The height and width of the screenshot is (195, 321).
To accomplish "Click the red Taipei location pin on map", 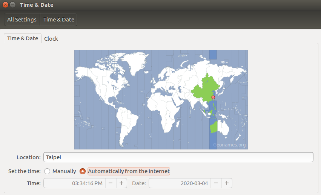I will (x=213, y=97).
